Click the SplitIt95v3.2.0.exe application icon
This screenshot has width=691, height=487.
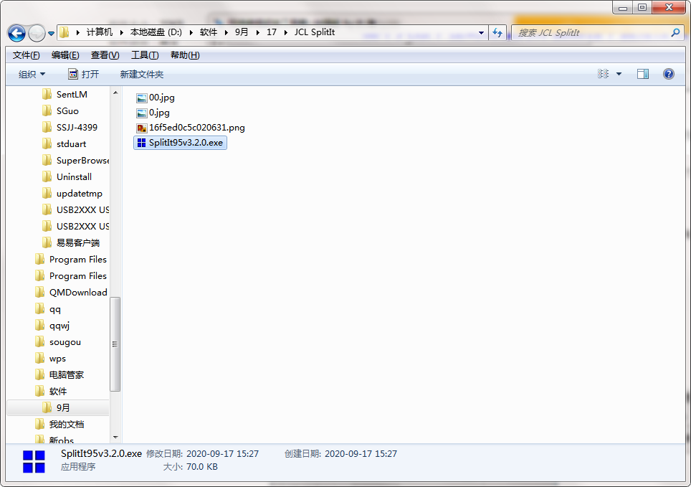point(141,143)
